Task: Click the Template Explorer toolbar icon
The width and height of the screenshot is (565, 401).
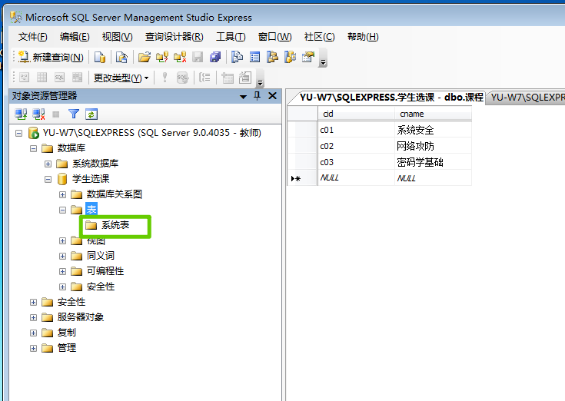Action: point(290,58)
